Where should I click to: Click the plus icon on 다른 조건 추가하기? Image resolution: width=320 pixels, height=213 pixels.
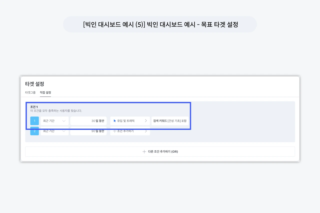(x=144, y=151)
